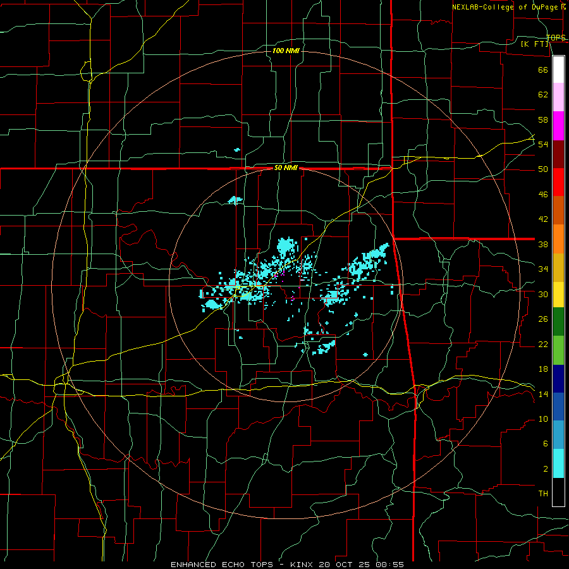Click the dark red 54 kft legend swatch

click(558, 154)
